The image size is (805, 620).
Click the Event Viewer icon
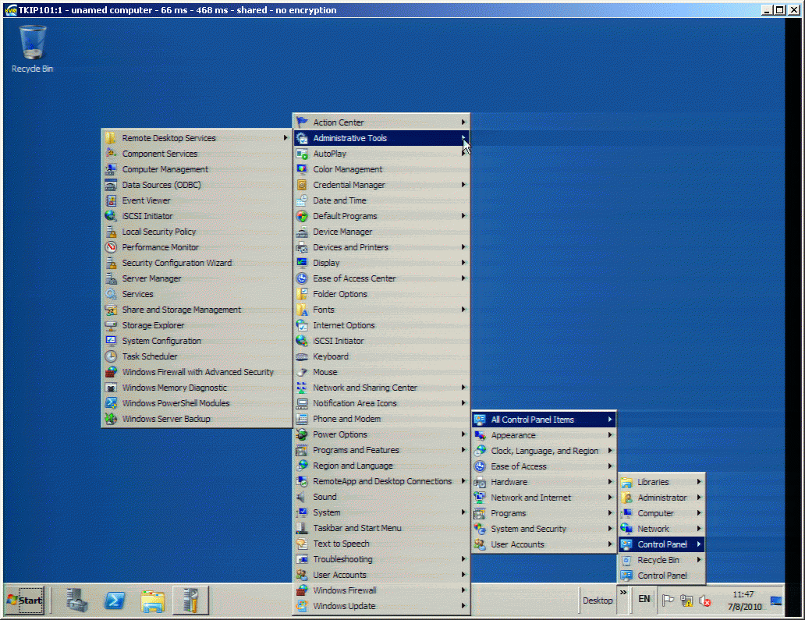111,200
